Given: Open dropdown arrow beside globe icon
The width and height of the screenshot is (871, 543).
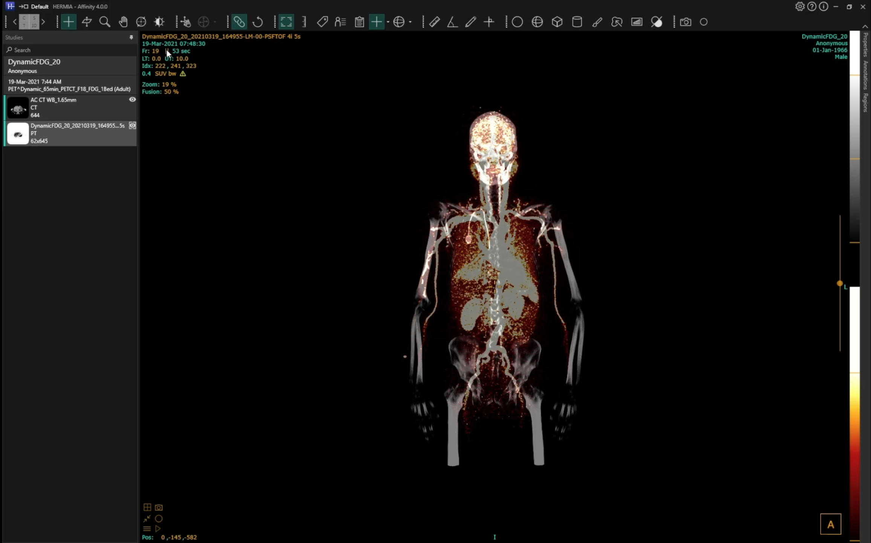Looking at the screenshot, I should point(410,22).
